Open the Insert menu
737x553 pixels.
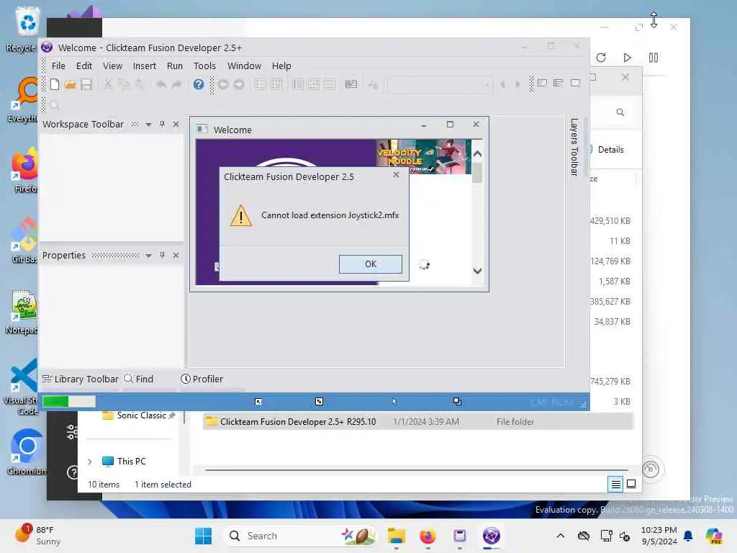click(x=144, y=66)
